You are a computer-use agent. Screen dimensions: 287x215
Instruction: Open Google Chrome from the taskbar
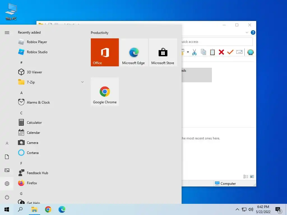click(x=48, y=209)
